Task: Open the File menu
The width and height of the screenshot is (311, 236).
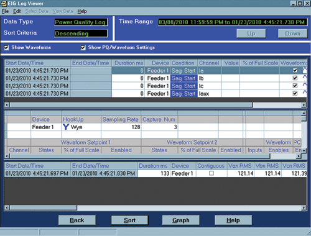Action: pos(5,11)
